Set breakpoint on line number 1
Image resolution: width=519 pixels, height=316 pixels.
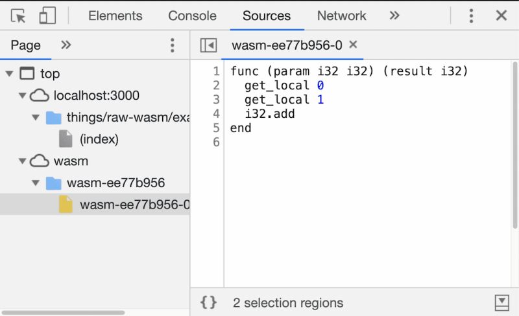pos(216,71)
